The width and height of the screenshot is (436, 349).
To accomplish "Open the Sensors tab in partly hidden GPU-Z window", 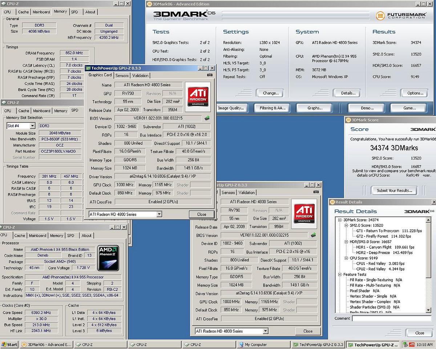I will tap(228, 192).
